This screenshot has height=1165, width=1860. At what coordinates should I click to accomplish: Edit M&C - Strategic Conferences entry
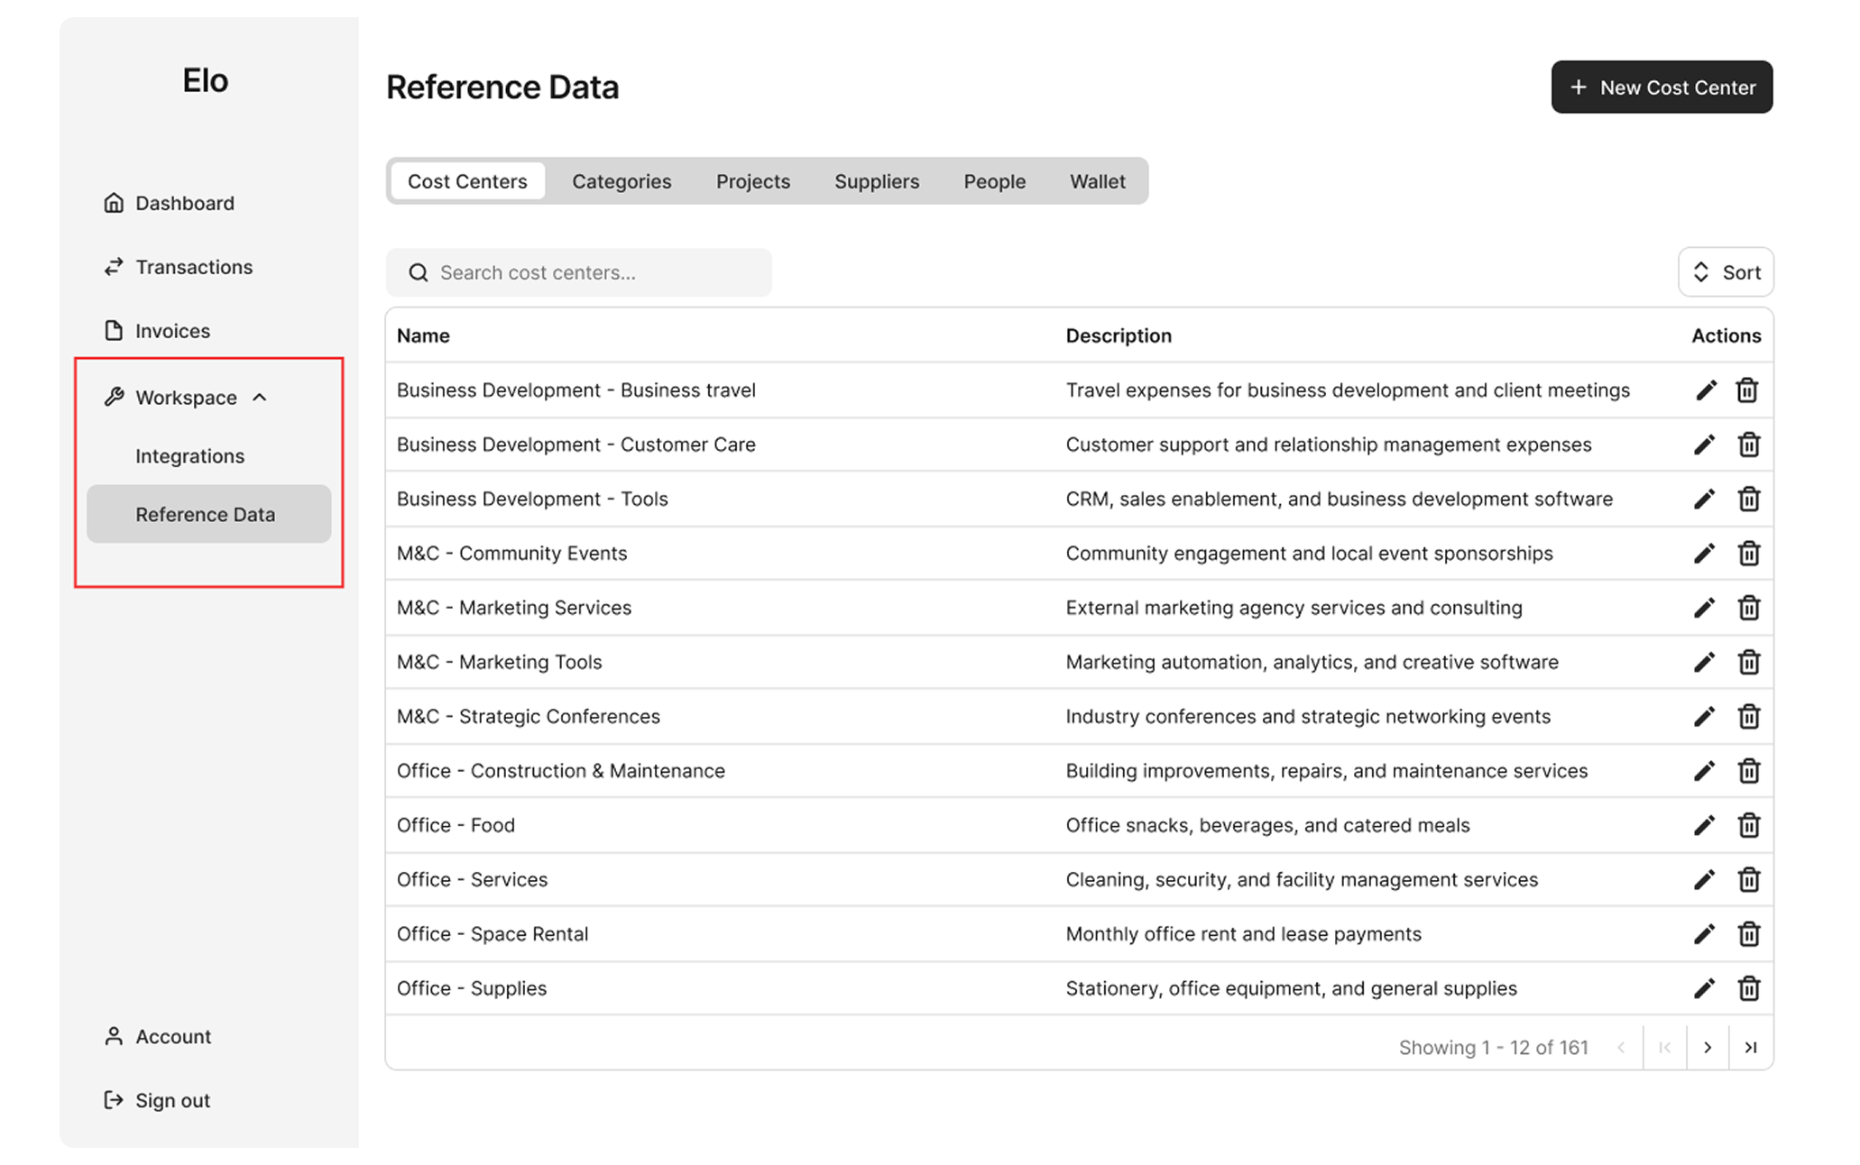pos(1704,717)
